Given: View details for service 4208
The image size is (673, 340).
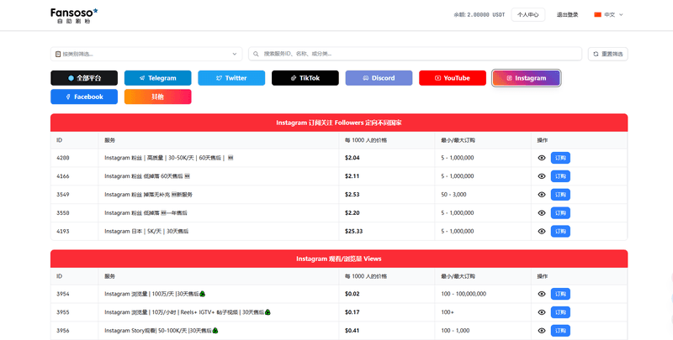Looking at the screenshot, I should pyautogui.click(x=542, y=158).
